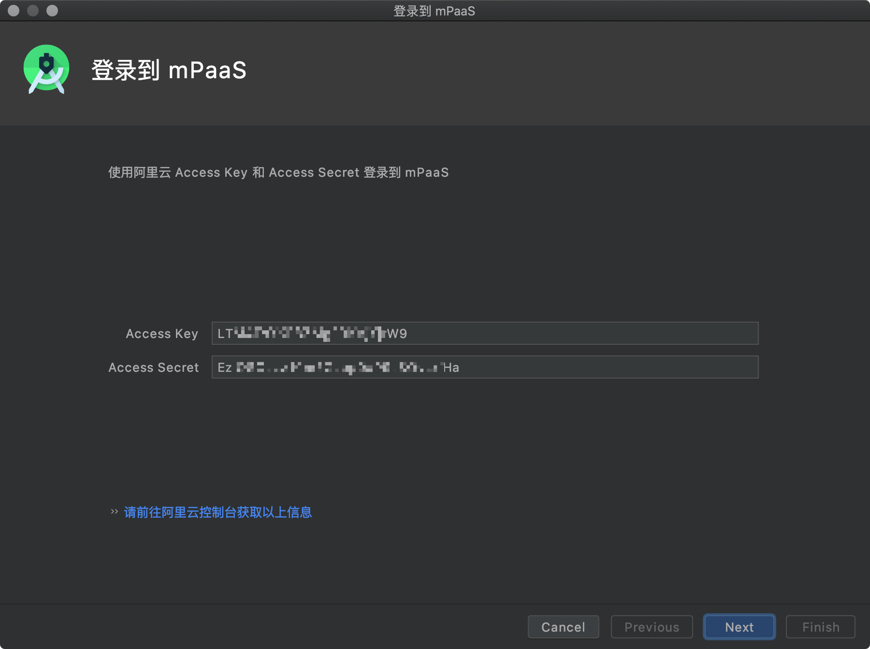Click the disabled Finish button

point(821,627)
